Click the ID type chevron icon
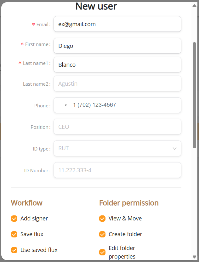This screenshot has height=262, width=199. [x=174, y=148]
